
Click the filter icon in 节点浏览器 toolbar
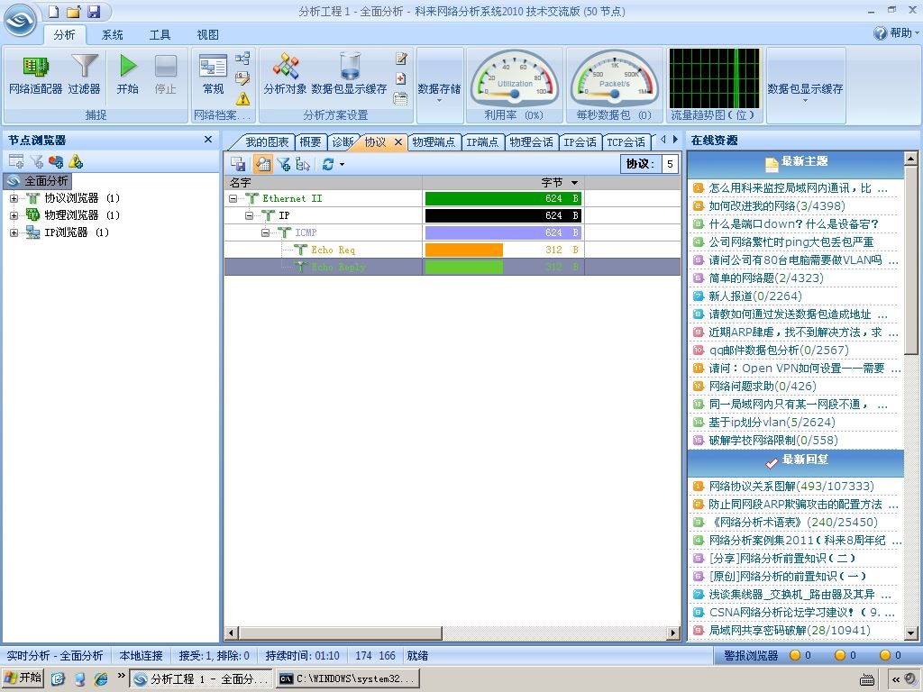36,160
